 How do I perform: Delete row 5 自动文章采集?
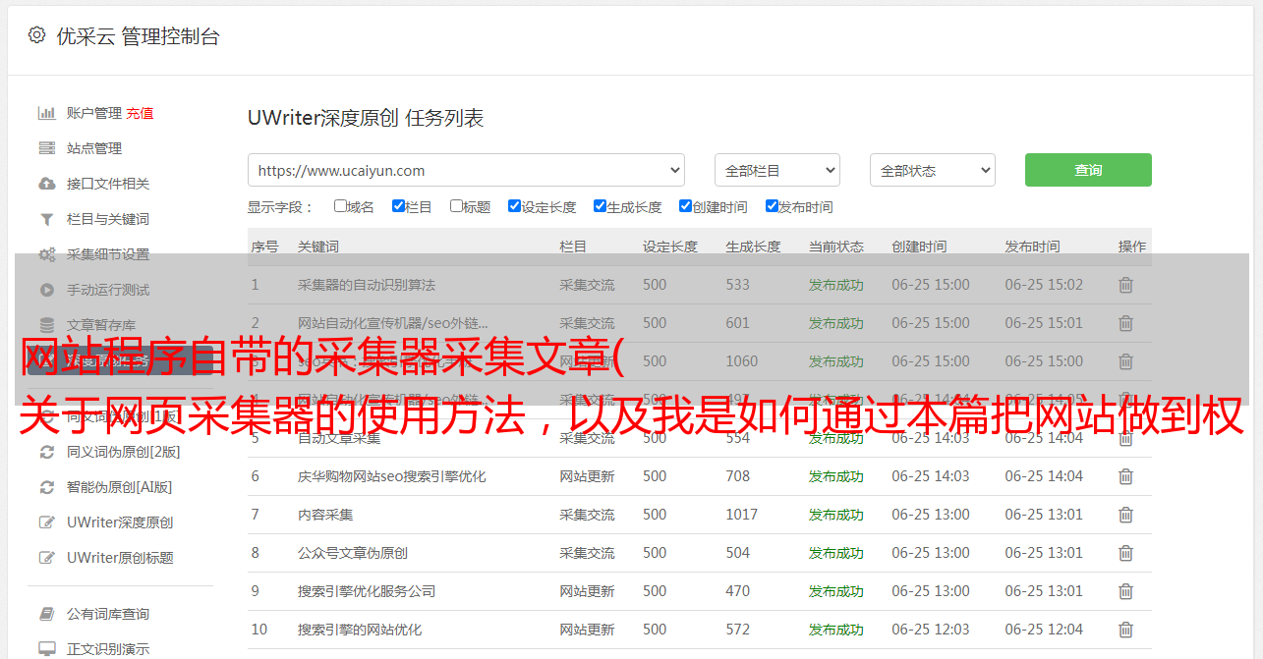(x=1125, y=438)
